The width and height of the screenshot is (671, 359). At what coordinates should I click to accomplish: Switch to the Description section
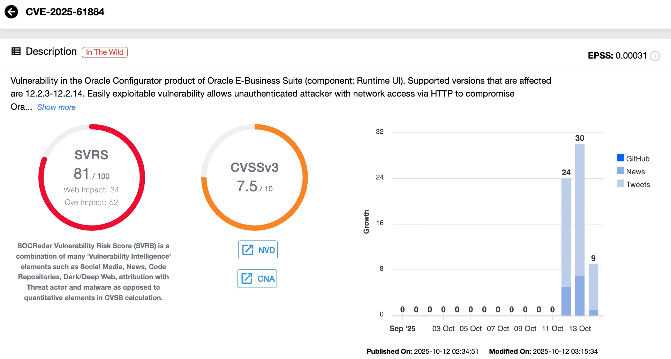(x=51, y=51)
